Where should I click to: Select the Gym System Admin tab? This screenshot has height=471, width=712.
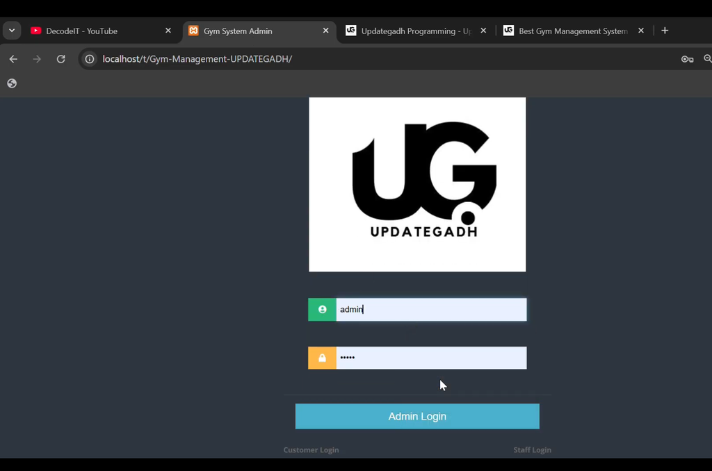(259, 31)
